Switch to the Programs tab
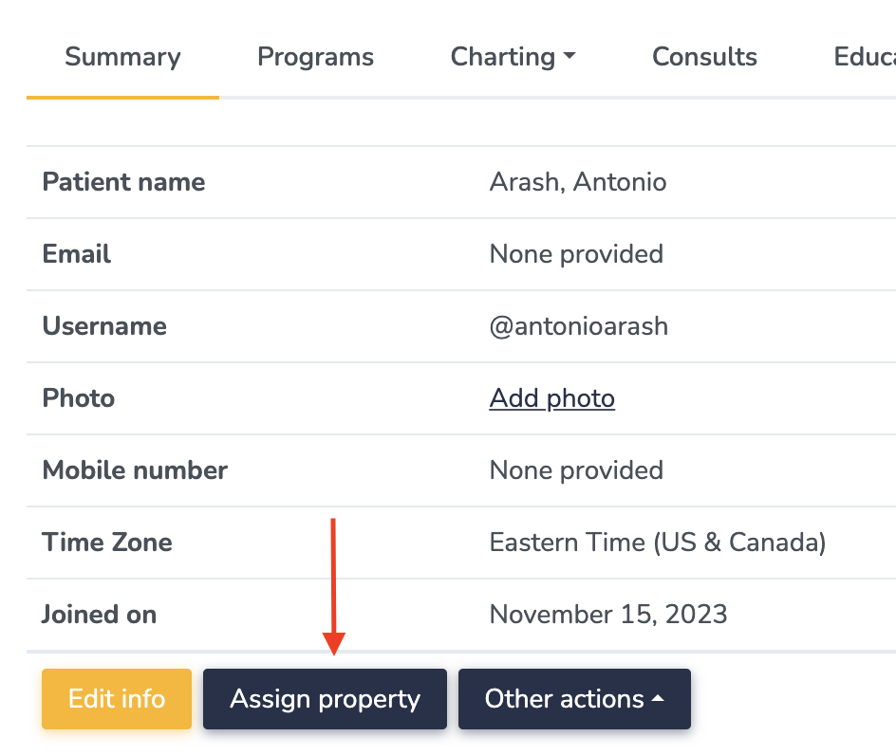 [x=315, y=57]
